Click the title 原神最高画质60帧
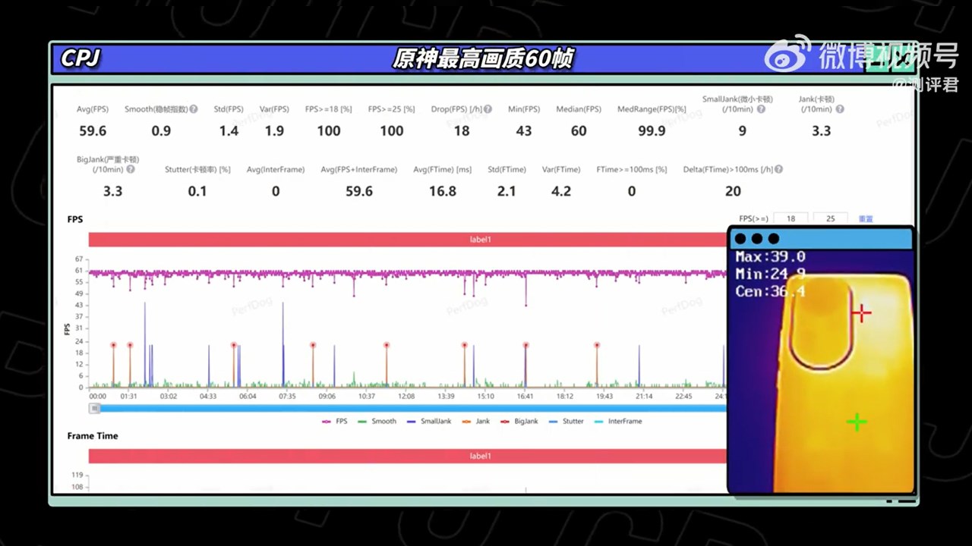This screenshot has height=546, width=972. [x=483, y=59]
